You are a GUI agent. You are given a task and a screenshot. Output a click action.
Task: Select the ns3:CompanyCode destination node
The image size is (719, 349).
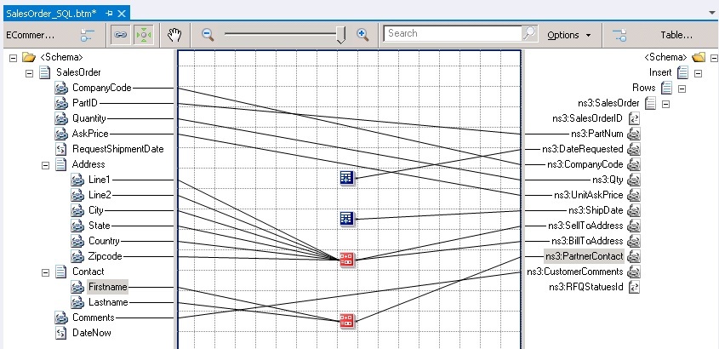(x=585, y=164)
